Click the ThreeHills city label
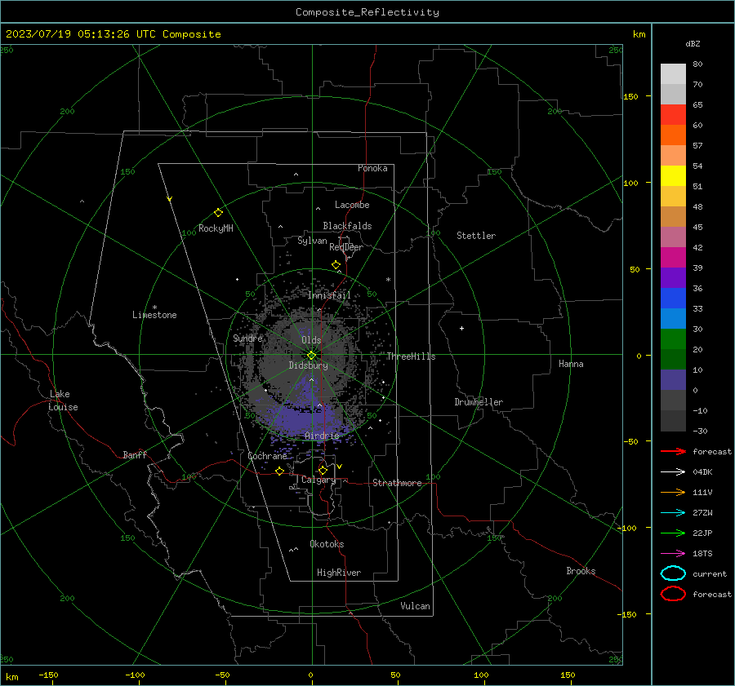 (x=411, y=356)
